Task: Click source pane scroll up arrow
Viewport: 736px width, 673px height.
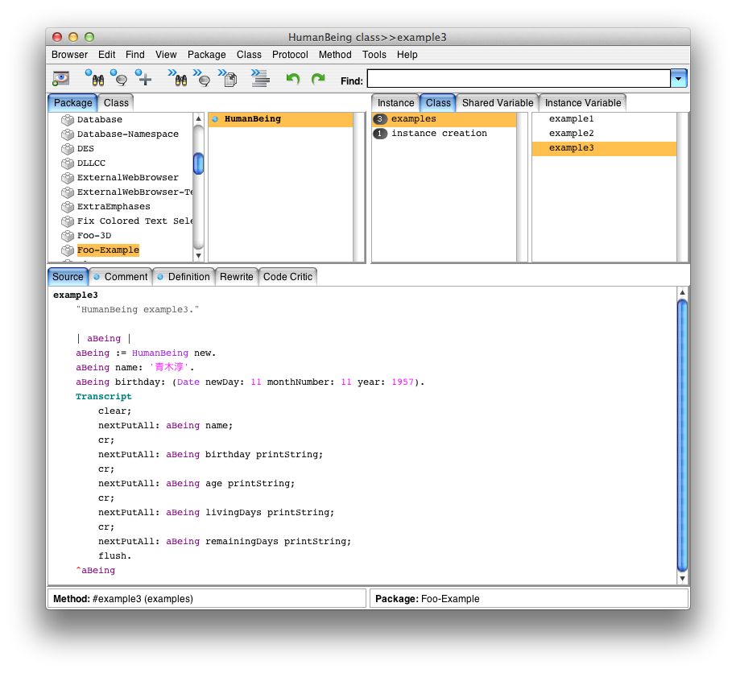Action: [683, 292]
